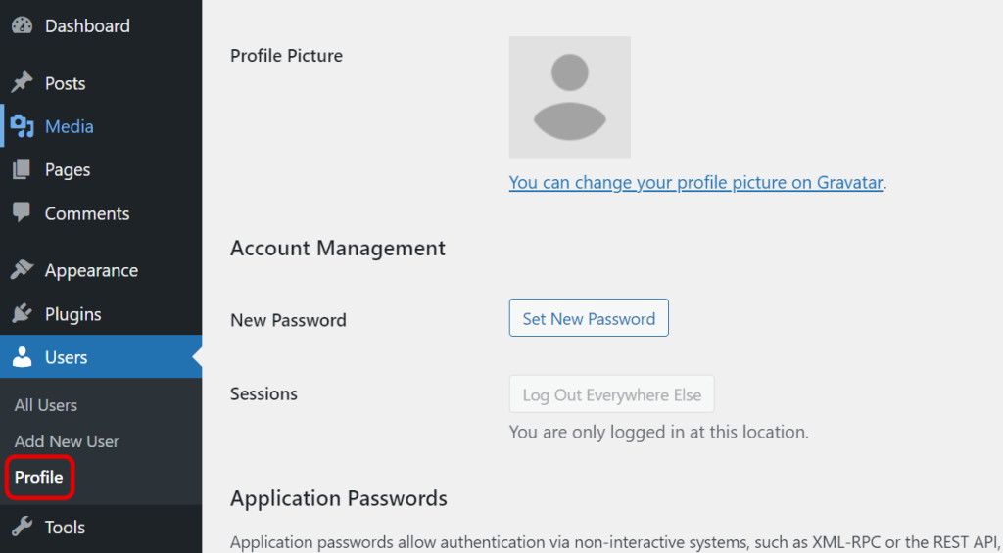Go to All Users submenu item
1003x553 pixels.
point(46,405)
